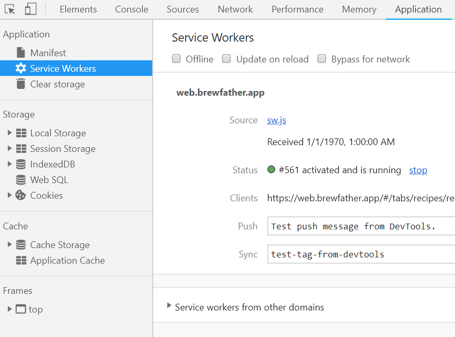Enable the Update on reload checkbox
This screenshot has width=455, height=337.
[x=226, y=58]
